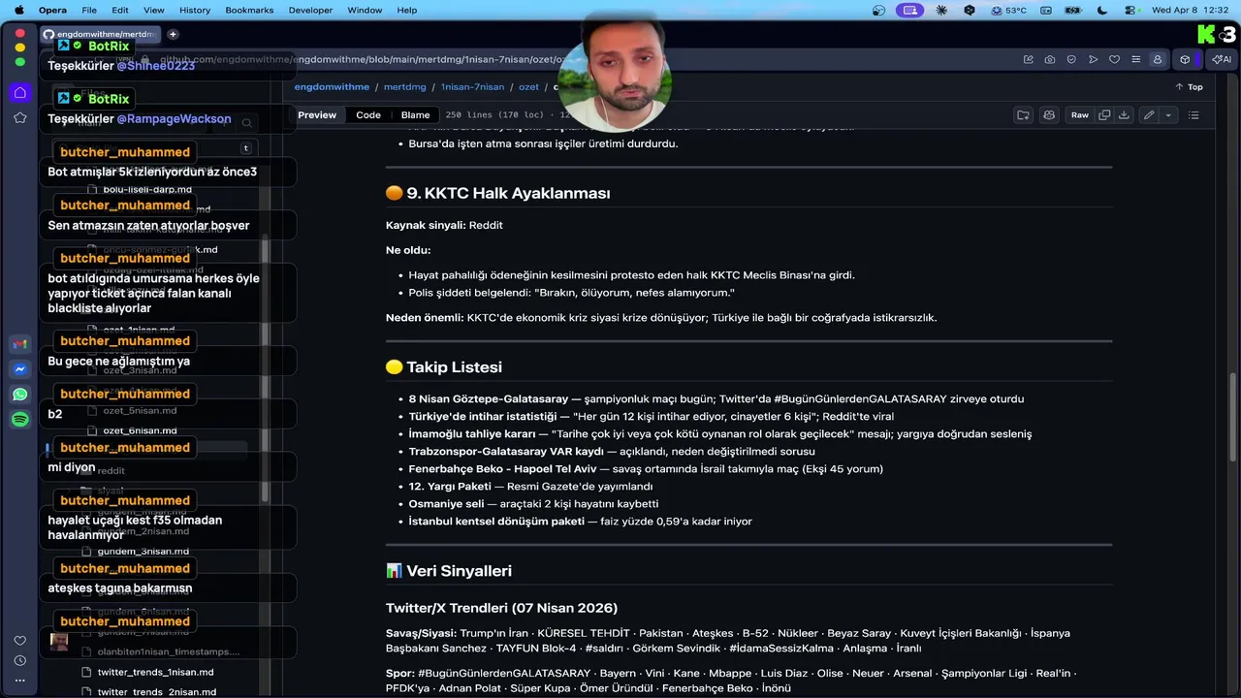Jump to Top of the file
Image resolution: width=1241 pixels, height=698 pixels.
coord(1190,86)
